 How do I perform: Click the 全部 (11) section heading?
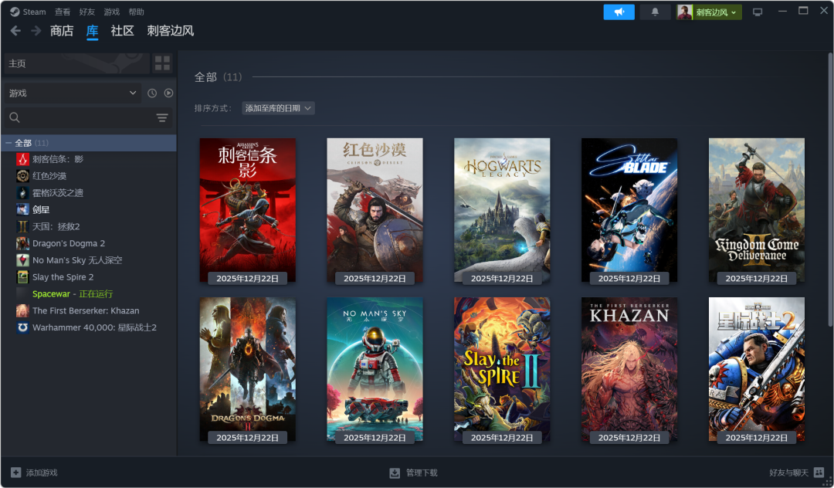(x=218, y=77)
